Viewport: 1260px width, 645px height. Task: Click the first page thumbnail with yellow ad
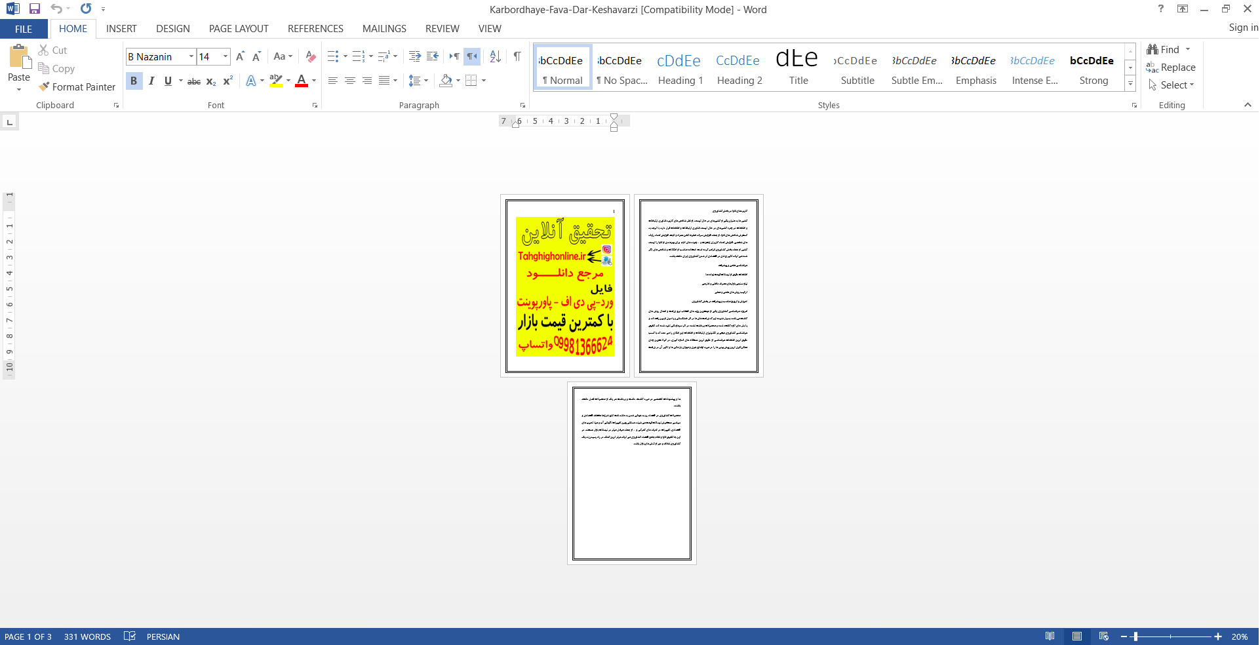pyautogui.click(x=565, y=286)
